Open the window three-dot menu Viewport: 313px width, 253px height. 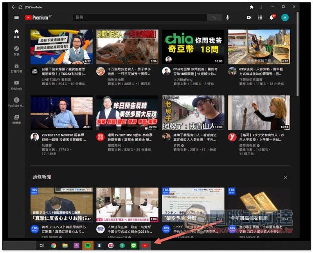pos(261,7)
